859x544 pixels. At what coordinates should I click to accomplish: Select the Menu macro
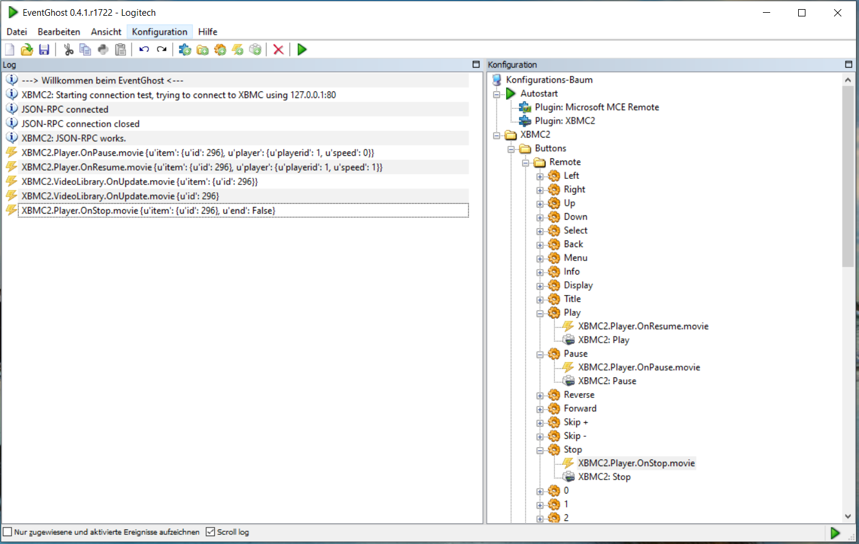pyautogui.click(x=576, y=257)
